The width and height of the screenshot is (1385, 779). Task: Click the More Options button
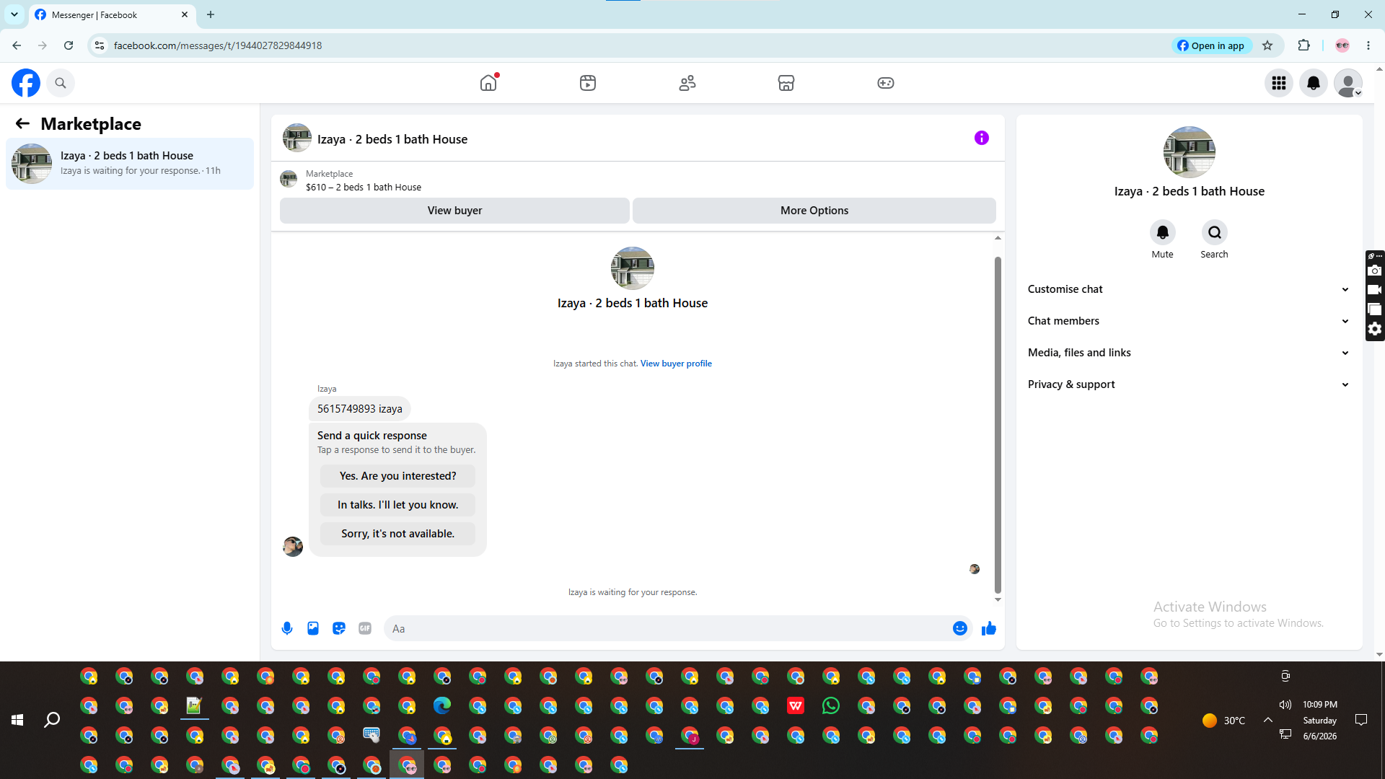[x=814, y=211]
